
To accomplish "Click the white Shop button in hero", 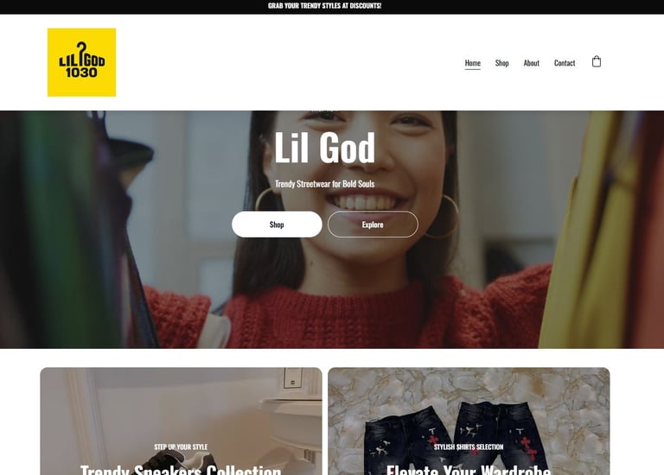I will (277, 225).
